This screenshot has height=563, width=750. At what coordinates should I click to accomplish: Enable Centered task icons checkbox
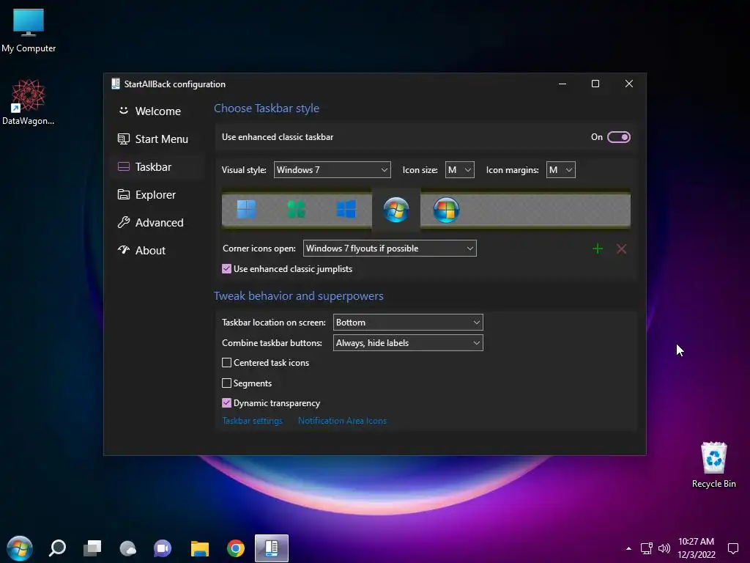click(x=227, y=362)
